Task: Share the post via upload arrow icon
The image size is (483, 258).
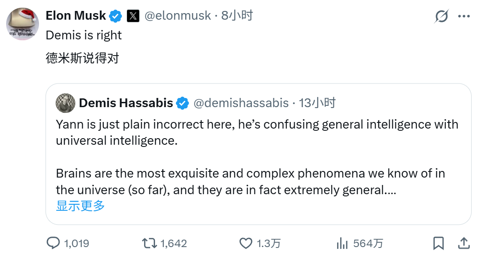Action: point(464,243)
